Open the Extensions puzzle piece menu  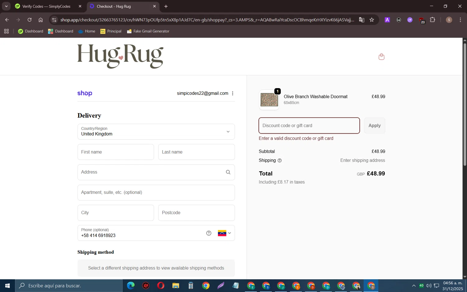tap(432, 20)
